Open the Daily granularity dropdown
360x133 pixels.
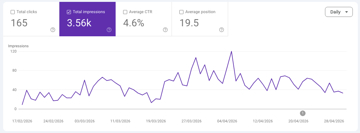click(339, 12)
